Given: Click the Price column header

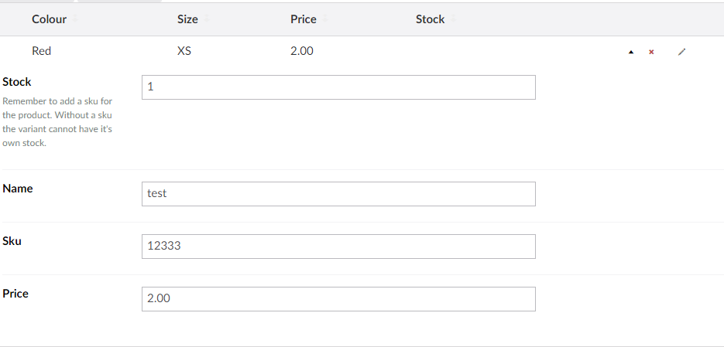Looking at the screenshot, I should 304,19.
